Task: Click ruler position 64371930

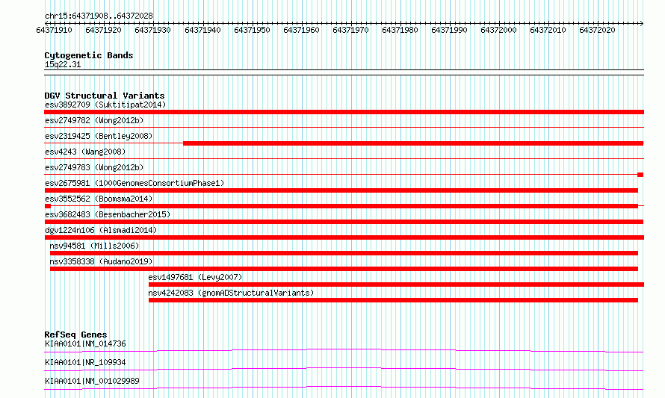Action: click(152, 30)
